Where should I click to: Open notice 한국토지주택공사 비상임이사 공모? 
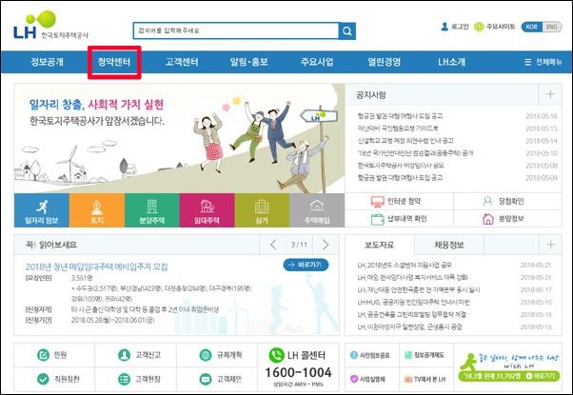pos(401,166)
